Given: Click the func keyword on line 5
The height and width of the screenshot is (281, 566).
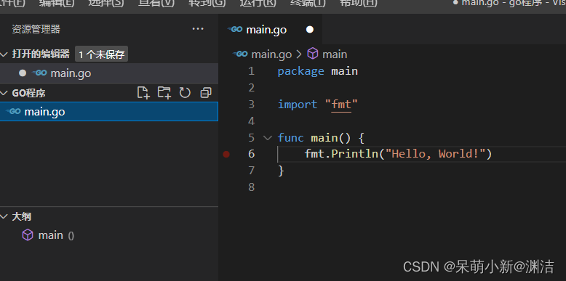Looking at the screenshot, I should (x=290, y=138).
